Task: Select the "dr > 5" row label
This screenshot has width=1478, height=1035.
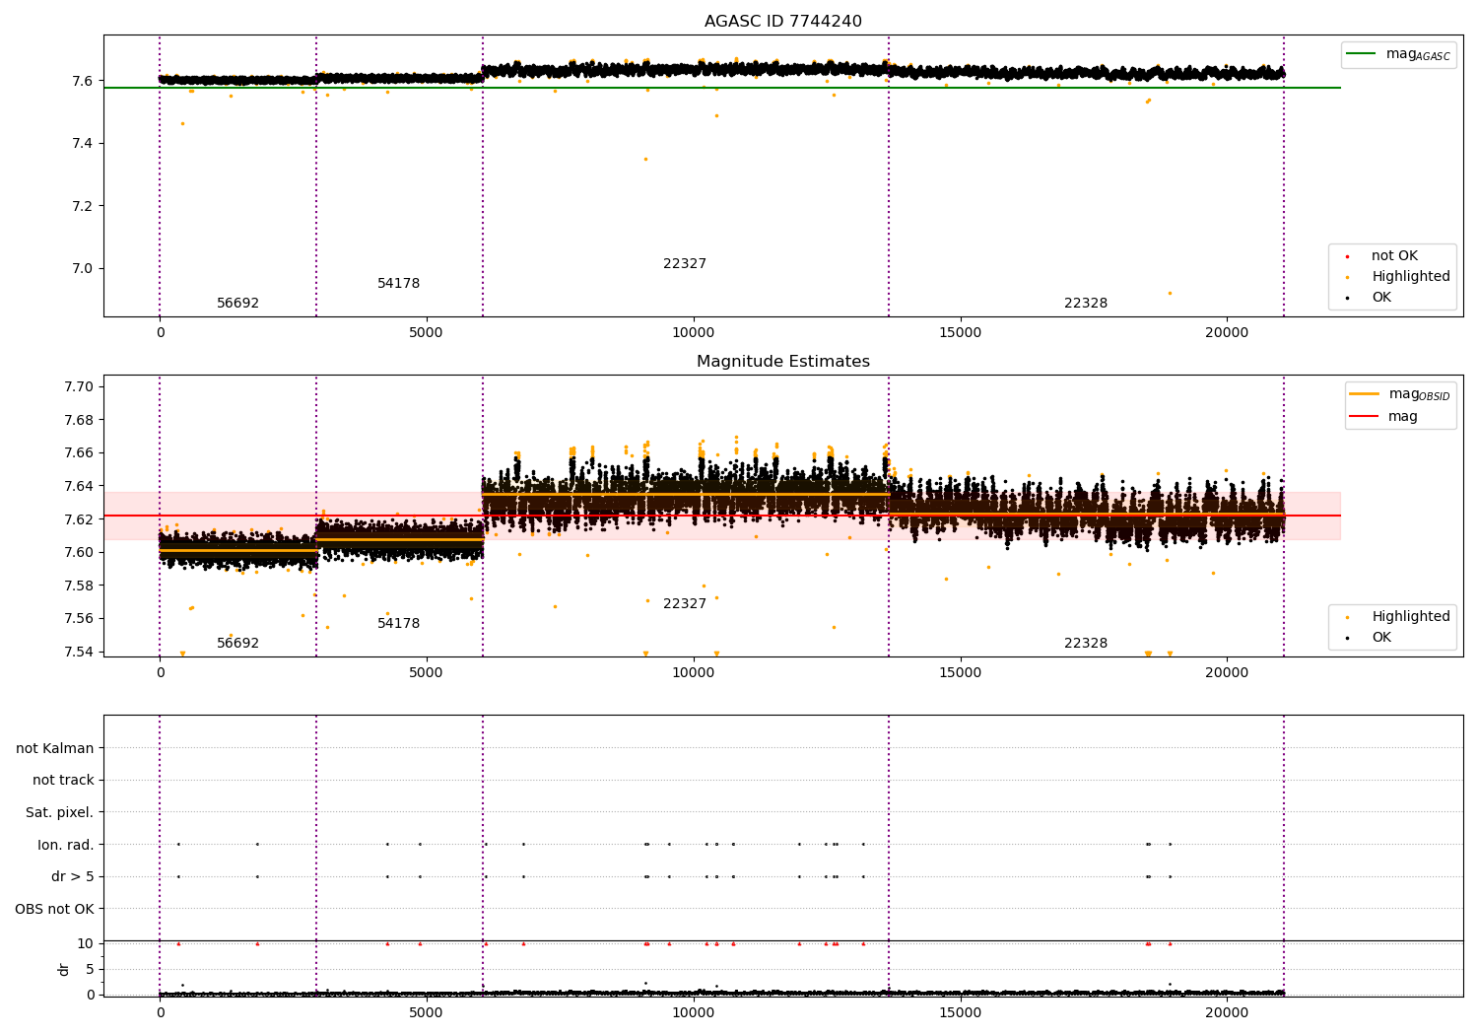Action: (x=73, y=876)
